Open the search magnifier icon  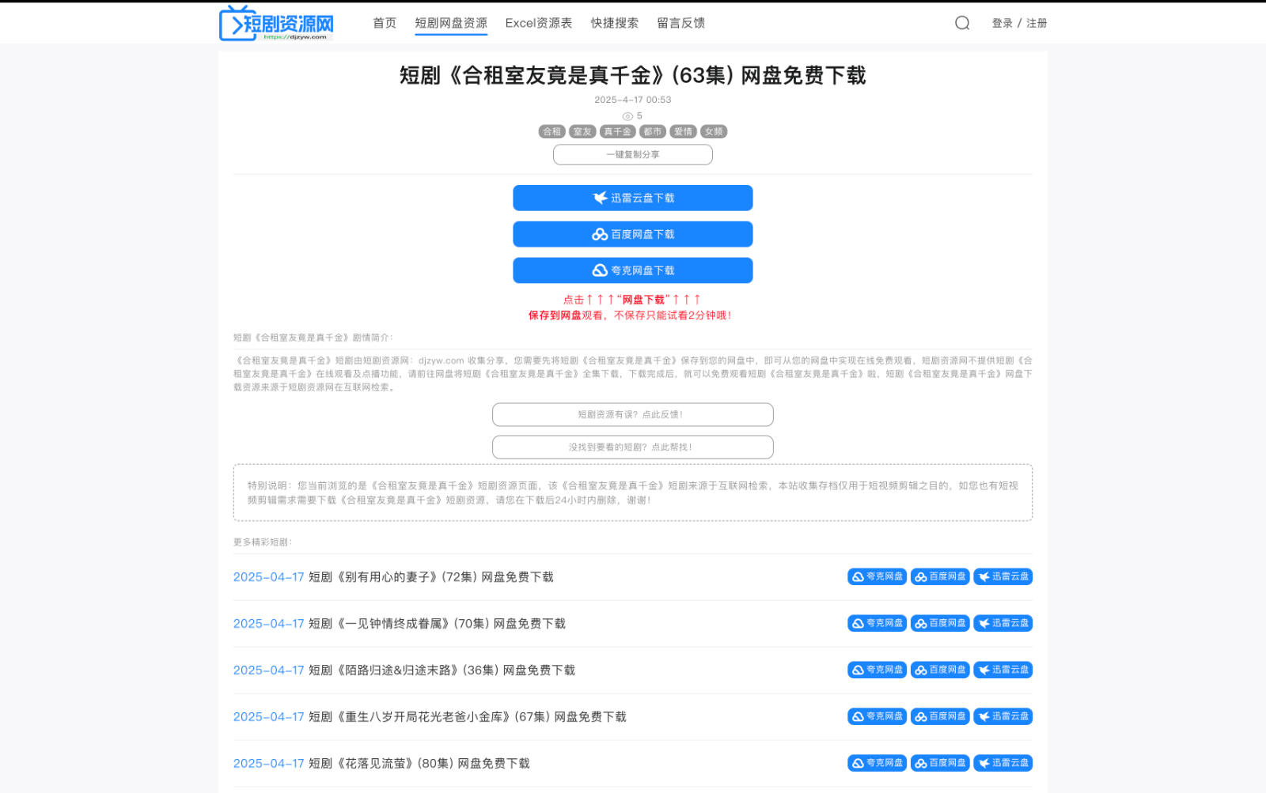(962, 23)
